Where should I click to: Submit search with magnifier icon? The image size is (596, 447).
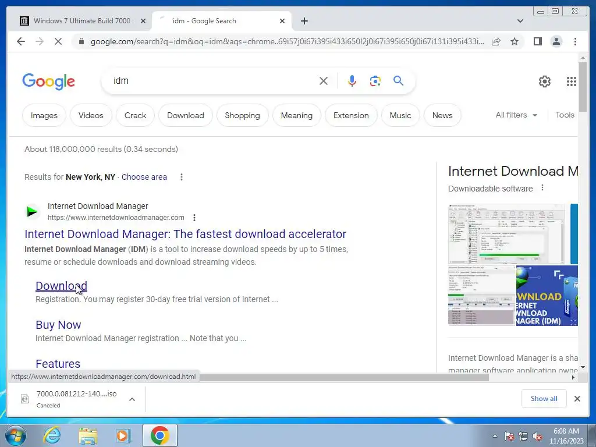coord(398,81)
